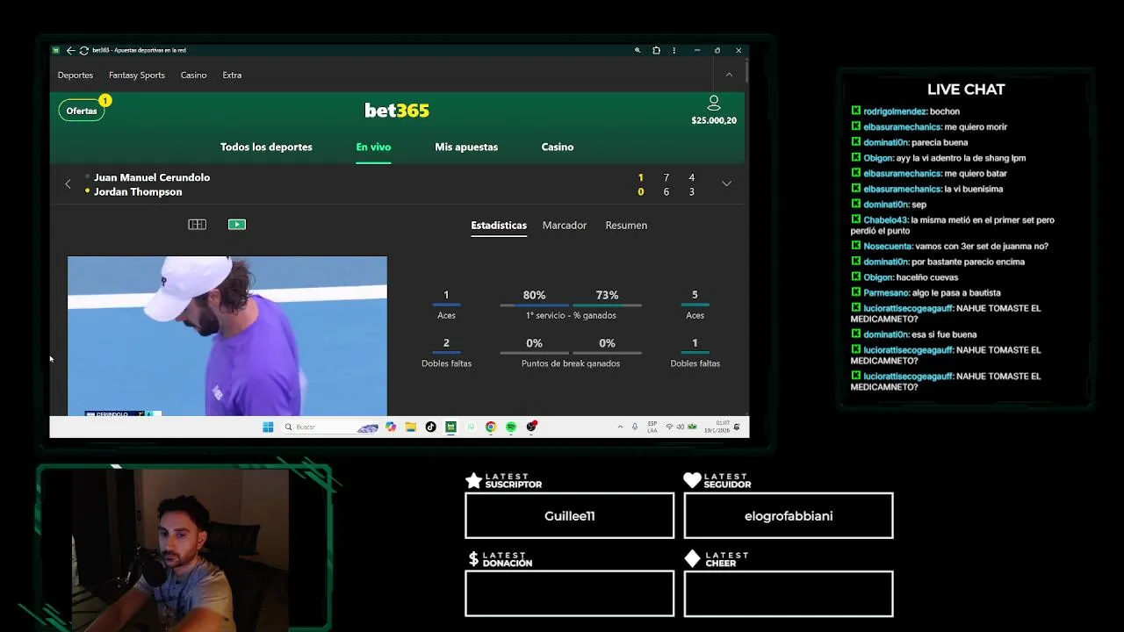Viewport: 1124px width, 632px height.
Task: Switch to the Resumen tab
Action: (626, 226)
